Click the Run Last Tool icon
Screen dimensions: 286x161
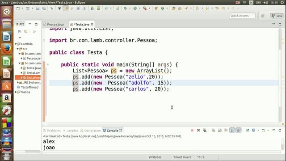pyautogui.click(x=145, y=8)
